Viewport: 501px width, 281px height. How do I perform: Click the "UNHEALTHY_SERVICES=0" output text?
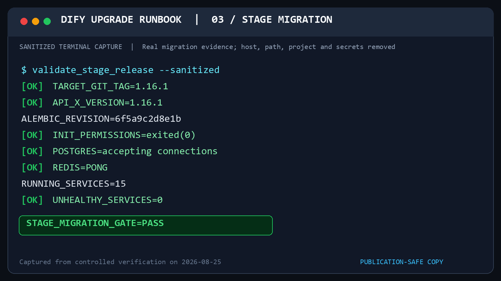[107, 200]
